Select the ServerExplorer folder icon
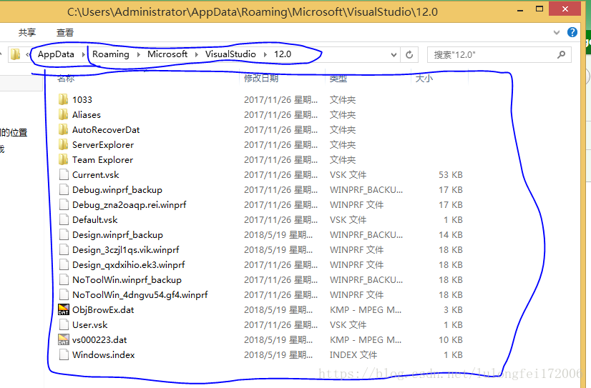Screen dimensions: 591x388 63,145
